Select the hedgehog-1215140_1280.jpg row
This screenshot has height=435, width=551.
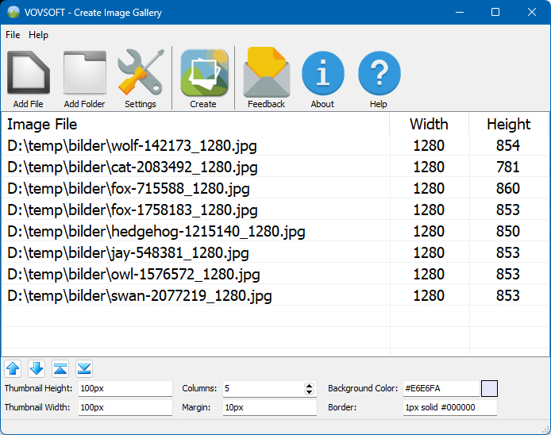click(x=275, y=231)
